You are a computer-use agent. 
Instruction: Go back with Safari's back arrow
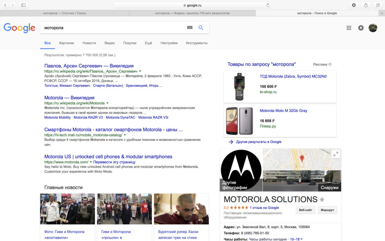5,5
